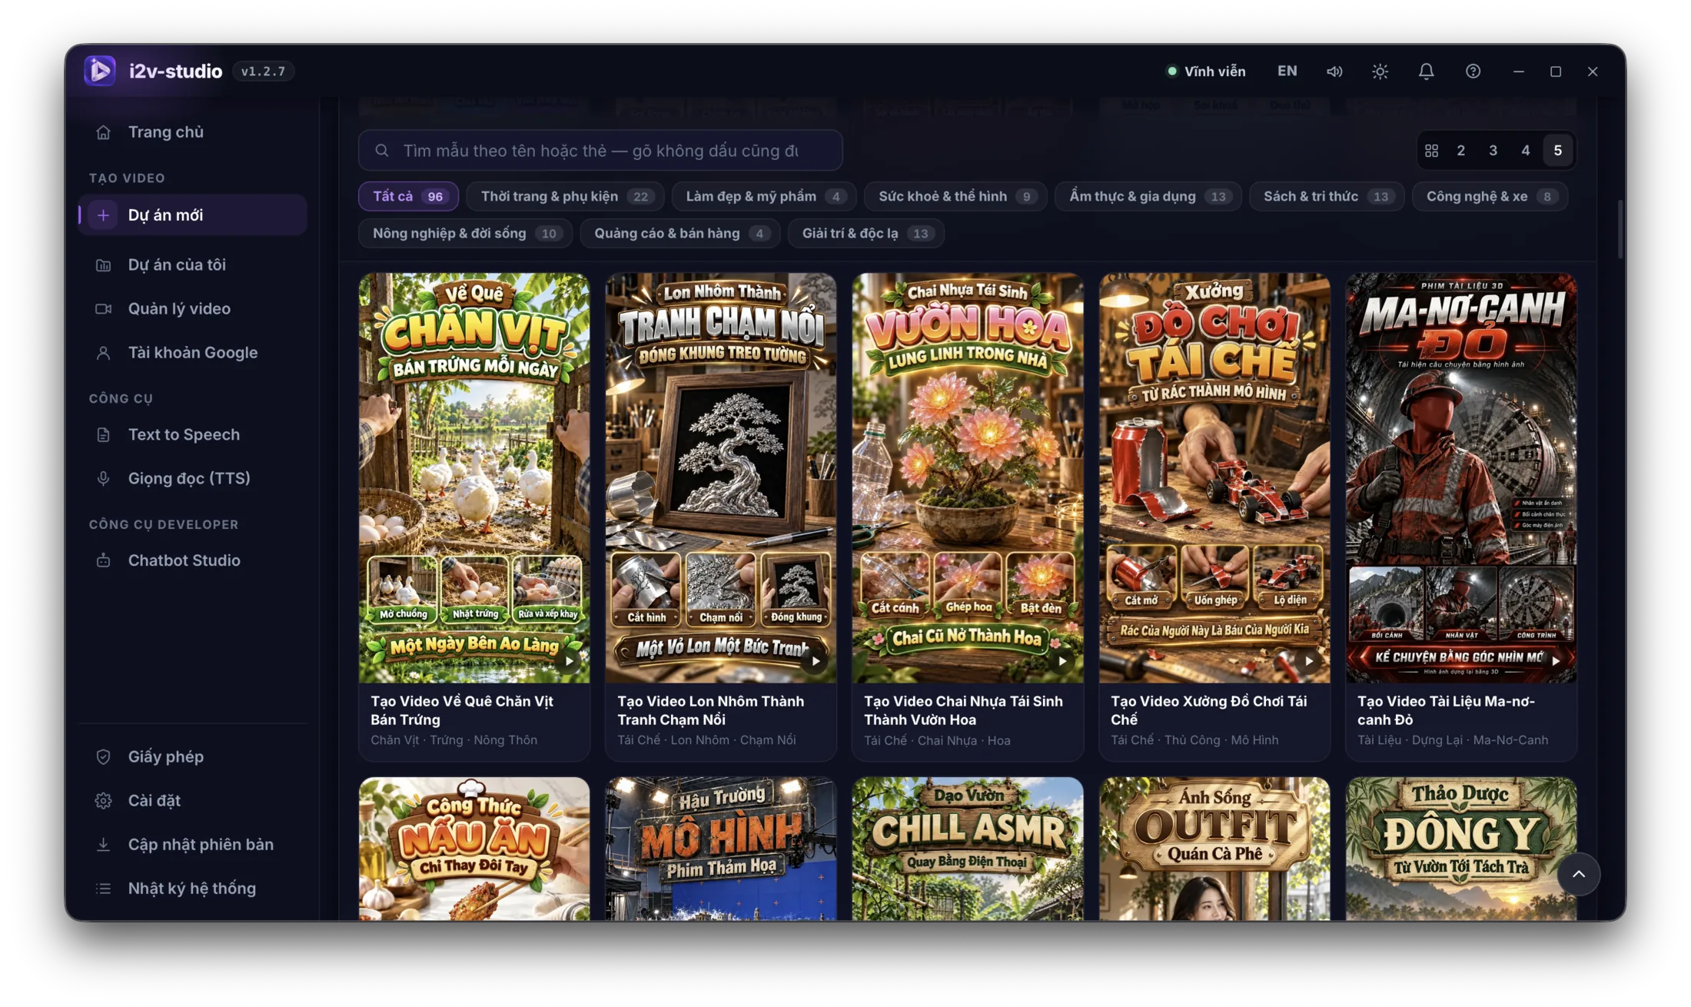Select the Tất cả filter tab
The height and width of the screenshot is (1007, 1691).
point(408,197)
